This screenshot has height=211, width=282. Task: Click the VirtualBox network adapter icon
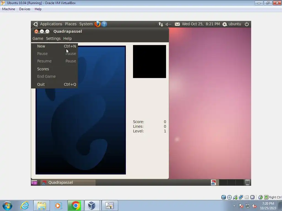[241, 197]
